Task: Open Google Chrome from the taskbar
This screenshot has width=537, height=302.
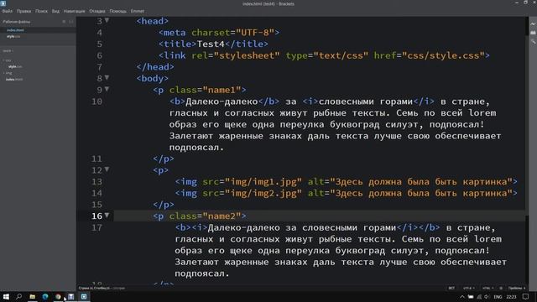Action: pyautogui.click(x=58, y=296)
